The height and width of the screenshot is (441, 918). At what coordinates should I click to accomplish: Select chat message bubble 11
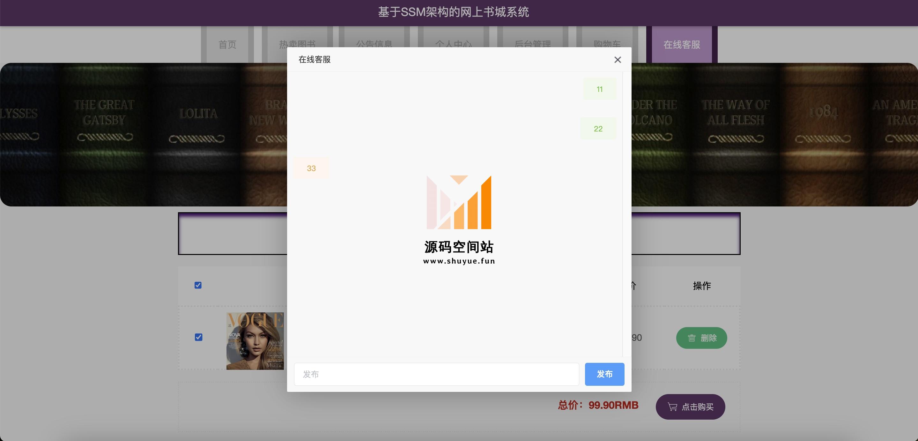coord(599,89)
